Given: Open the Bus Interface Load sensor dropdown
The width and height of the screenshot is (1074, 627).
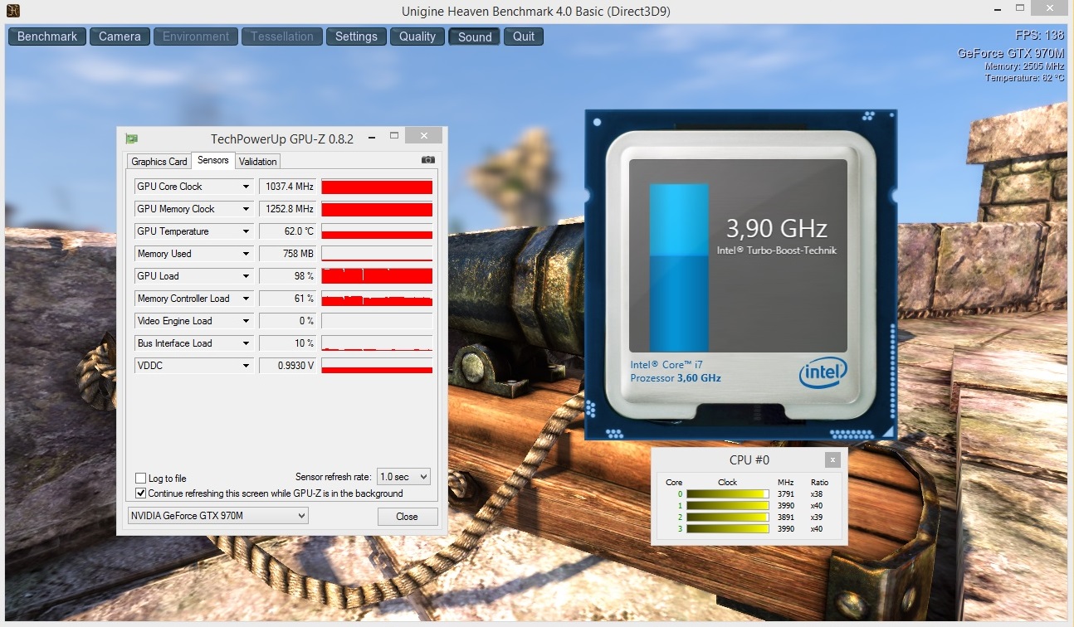Looking at the screenshot, I should point(246,343).
